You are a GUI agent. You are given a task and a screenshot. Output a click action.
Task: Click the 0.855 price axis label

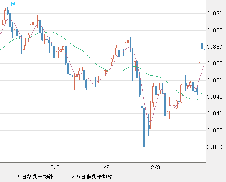215,63
